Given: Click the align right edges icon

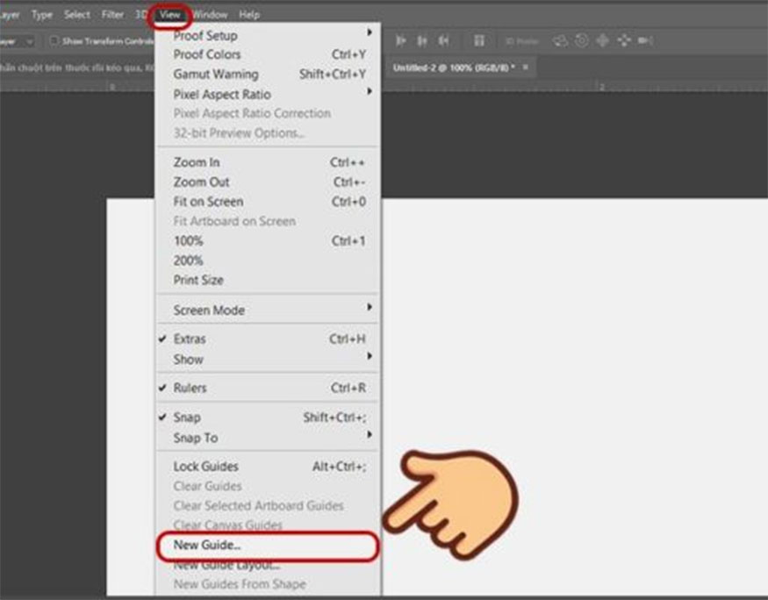Looking at the screenshot, I should click(x=445, y=39).
